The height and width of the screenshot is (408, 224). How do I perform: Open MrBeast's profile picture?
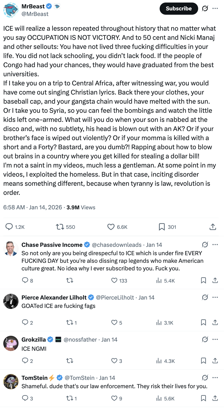11,10
